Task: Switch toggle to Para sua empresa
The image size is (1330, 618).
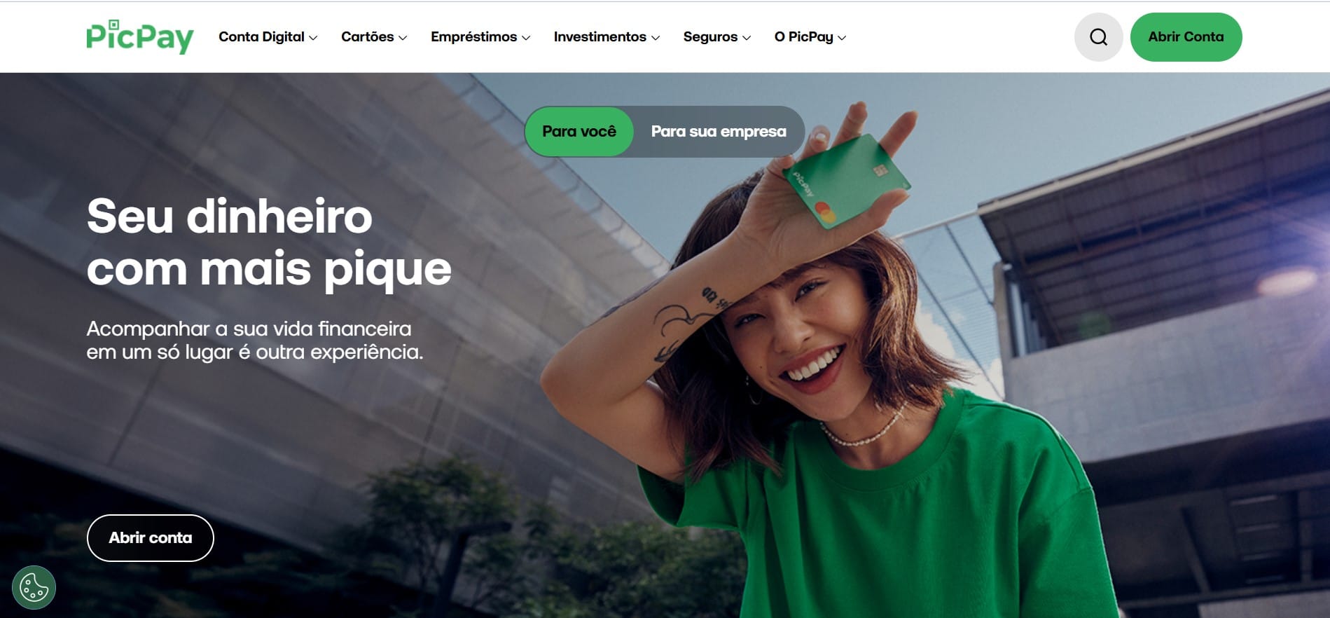Action: pyautogui.click(x=719, y=132)
